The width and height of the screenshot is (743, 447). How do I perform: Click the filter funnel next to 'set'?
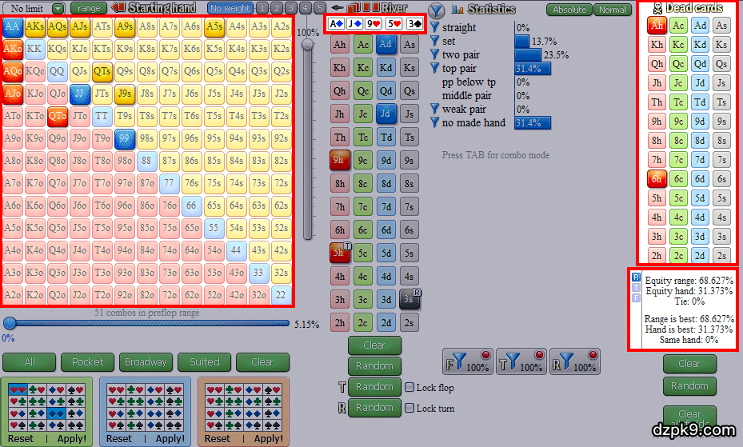click(435, 41)
